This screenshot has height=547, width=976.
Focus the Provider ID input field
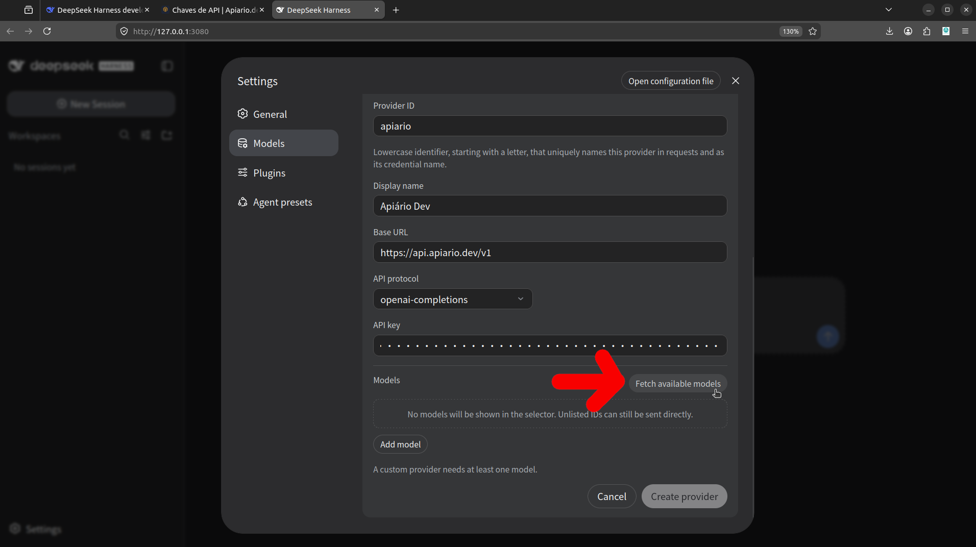(550, 126)
